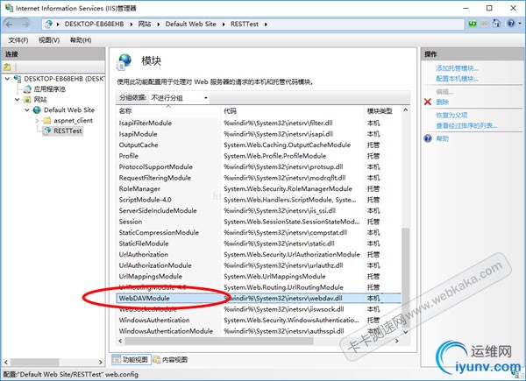Select the StaticFileModule row
Screen dimensions: 526x381
point(259,243)
